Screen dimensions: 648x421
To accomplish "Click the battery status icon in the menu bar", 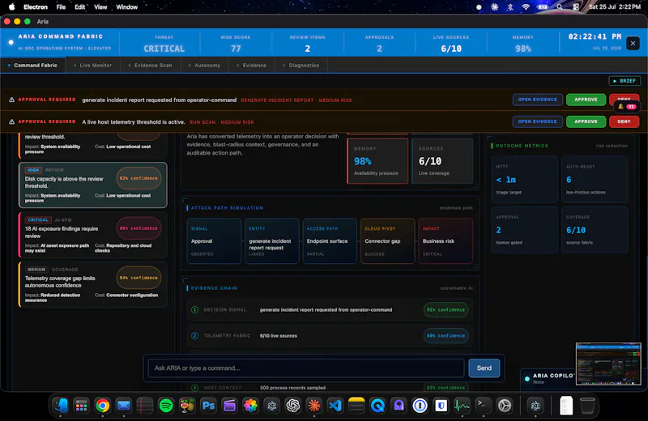I will click(x=543, y=6).
